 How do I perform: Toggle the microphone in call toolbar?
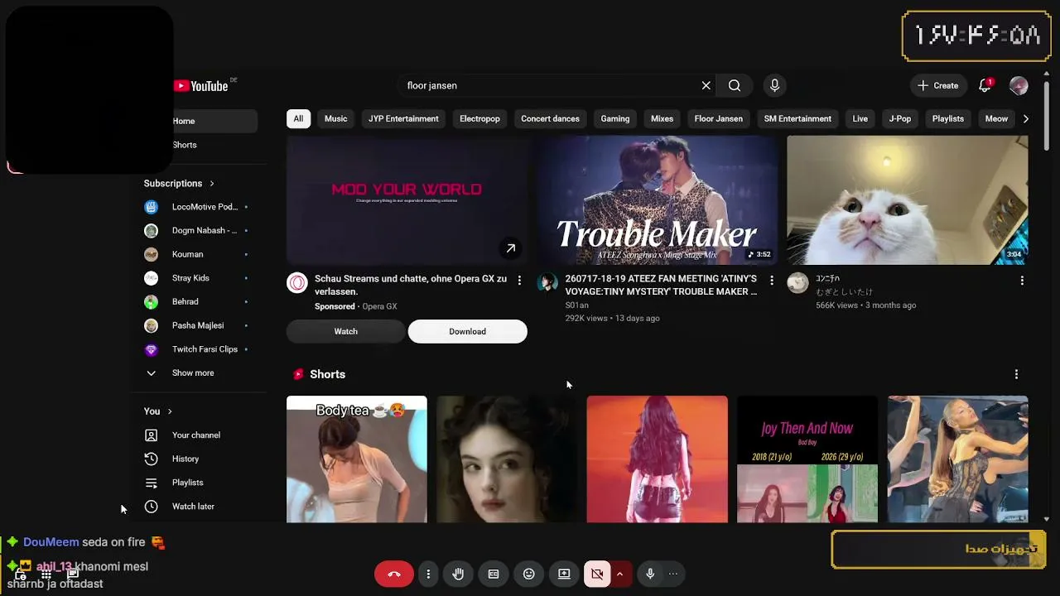tap(650, 574)
